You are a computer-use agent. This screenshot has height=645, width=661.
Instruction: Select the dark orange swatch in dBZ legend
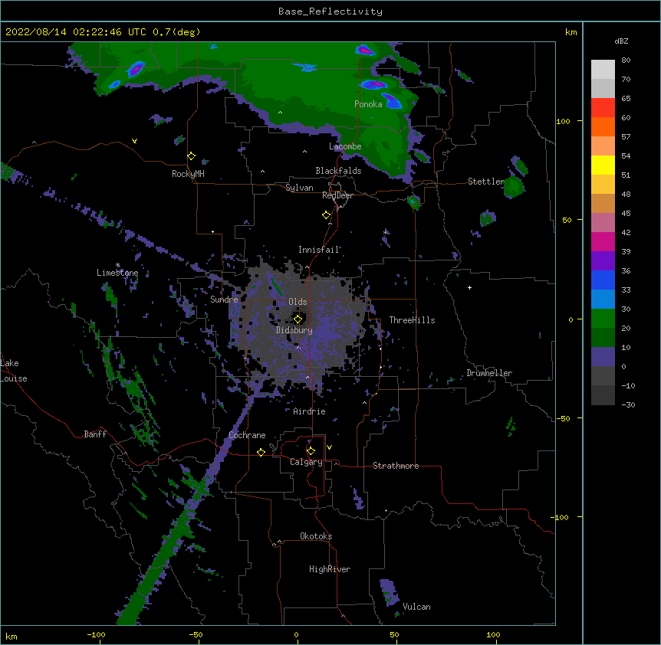pos(603,126)
